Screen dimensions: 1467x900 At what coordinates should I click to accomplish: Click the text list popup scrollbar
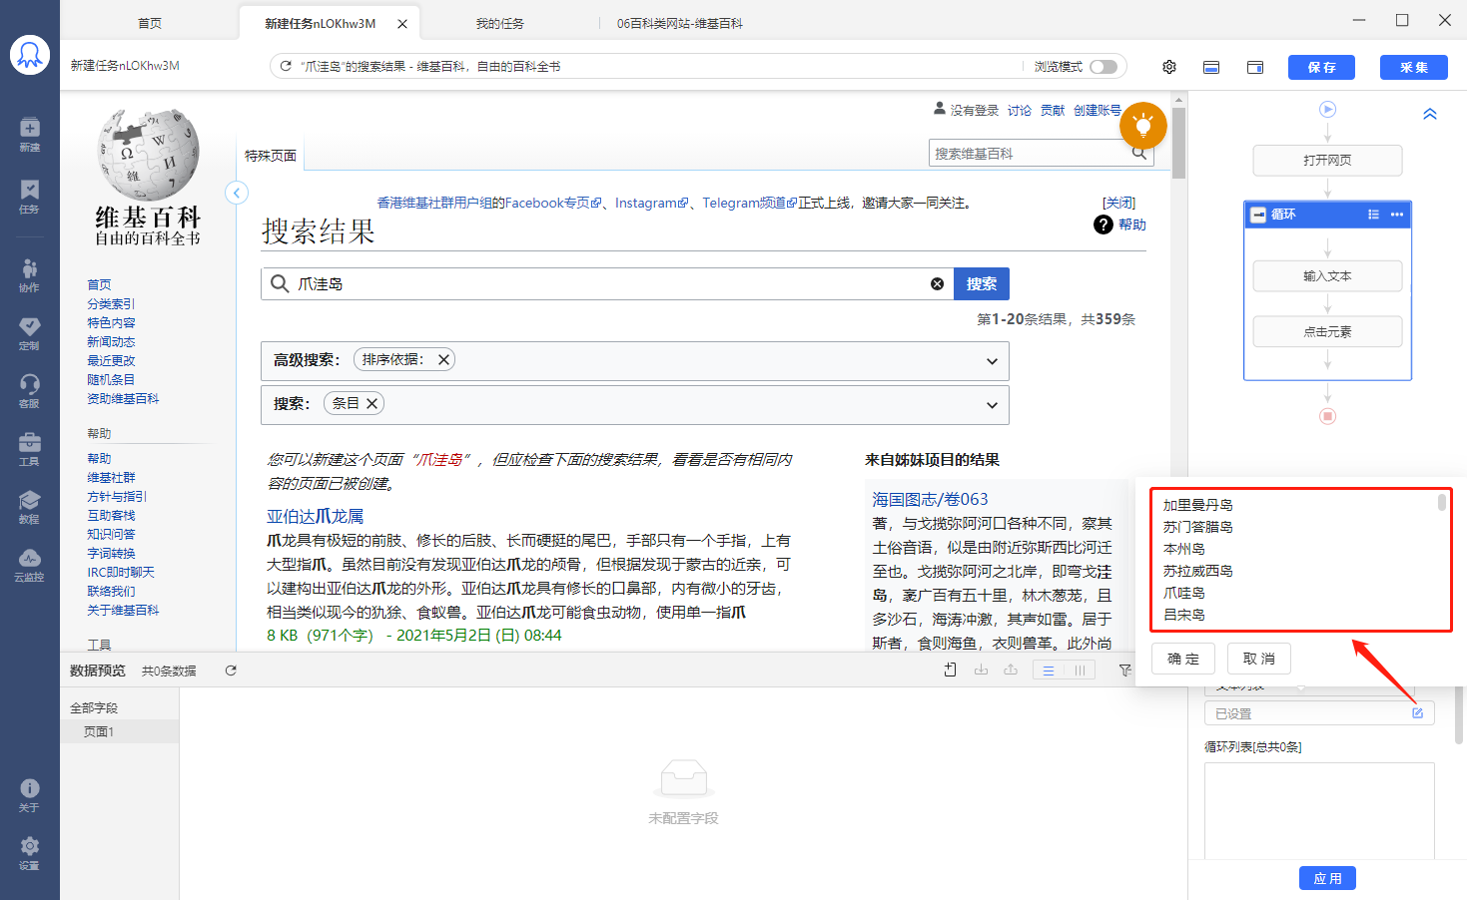(x=1442, y=502)
